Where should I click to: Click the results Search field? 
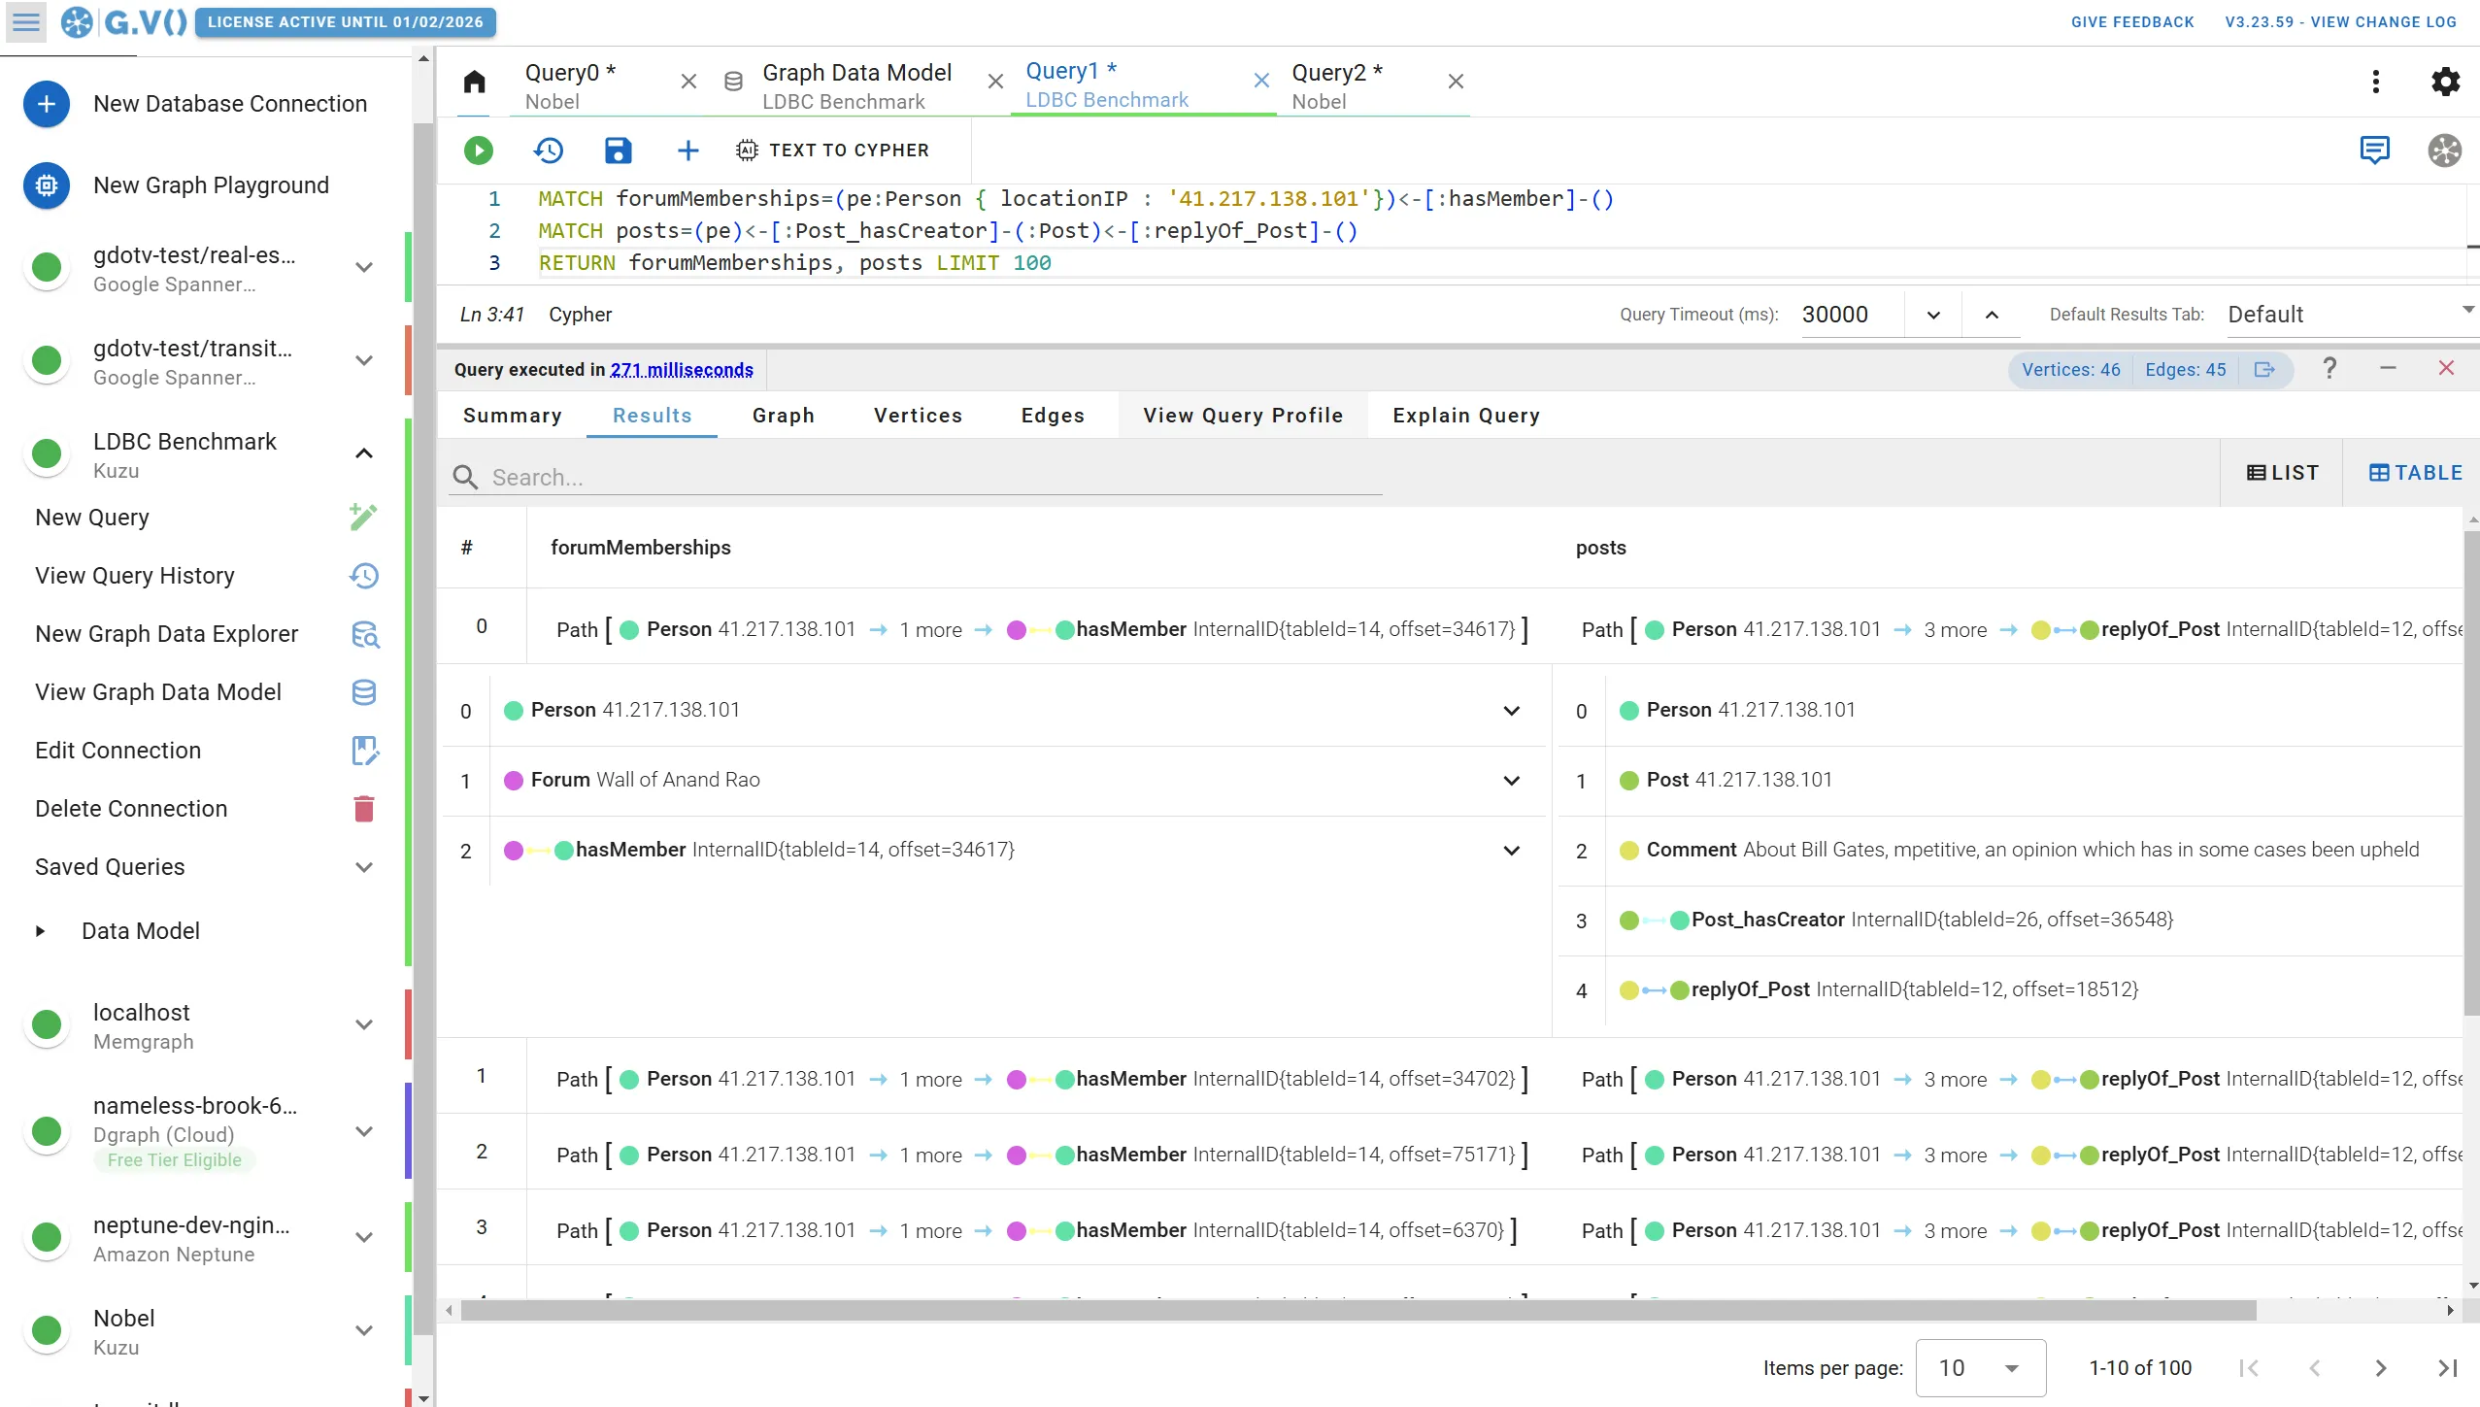(916, 478)
